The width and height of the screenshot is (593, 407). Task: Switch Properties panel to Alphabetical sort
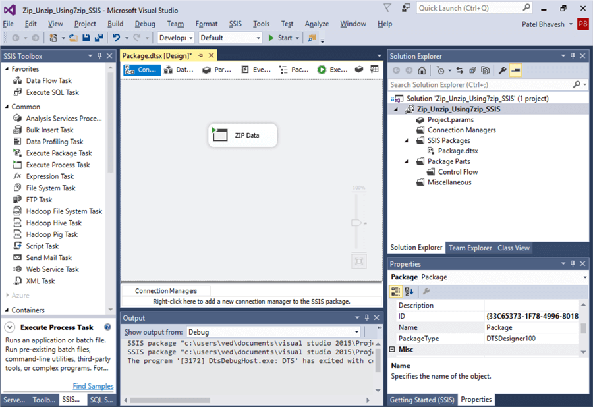(x=409, y=291)
